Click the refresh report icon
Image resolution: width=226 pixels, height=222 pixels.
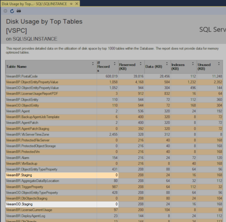pyautogui.click(x=12, y=11)
